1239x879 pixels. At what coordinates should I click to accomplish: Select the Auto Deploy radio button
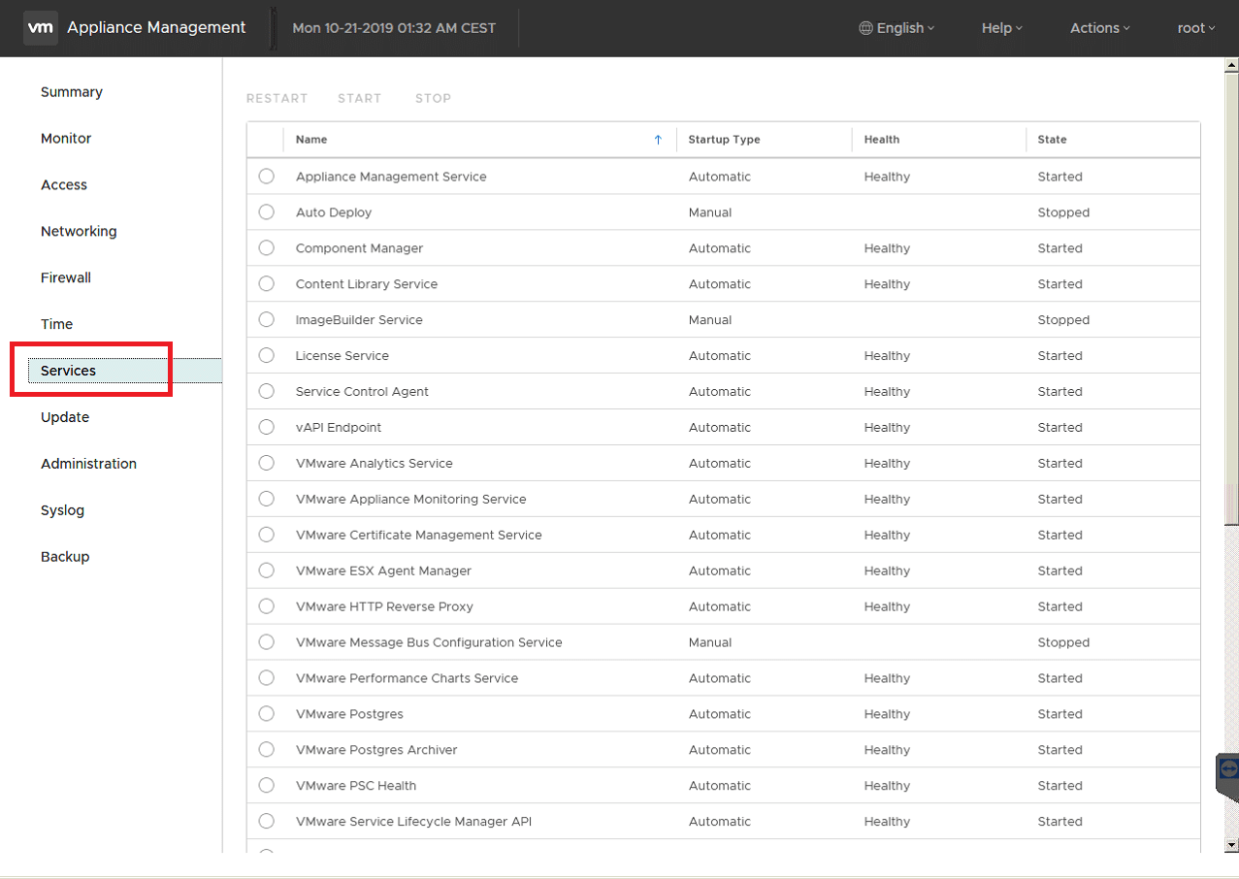267,212
